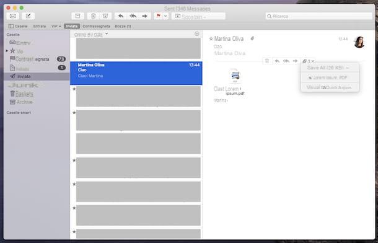Image resolution: width=378 pixels, height=243 pixels.
Task: Switch to Contrassegnata favorites tab
Action: pos(96,26)
